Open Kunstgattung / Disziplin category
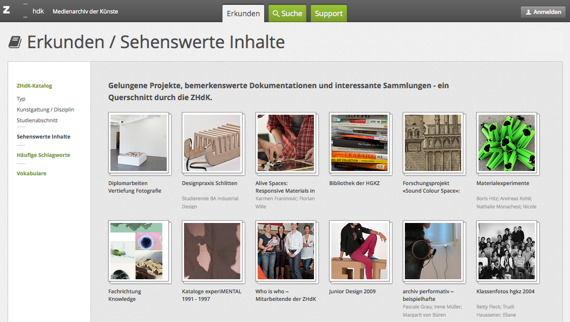570x322 pixels. point(45,109)
